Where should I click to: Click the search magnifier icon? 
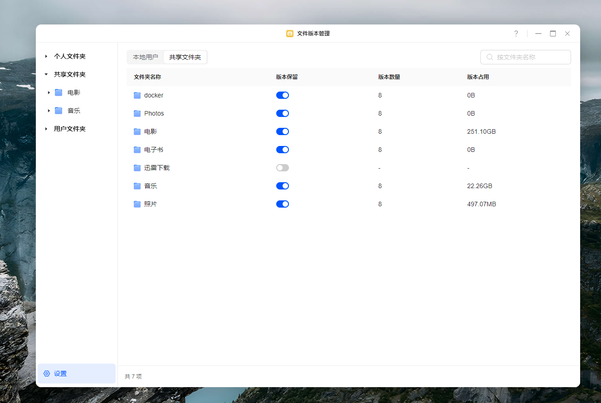point(490,57)
